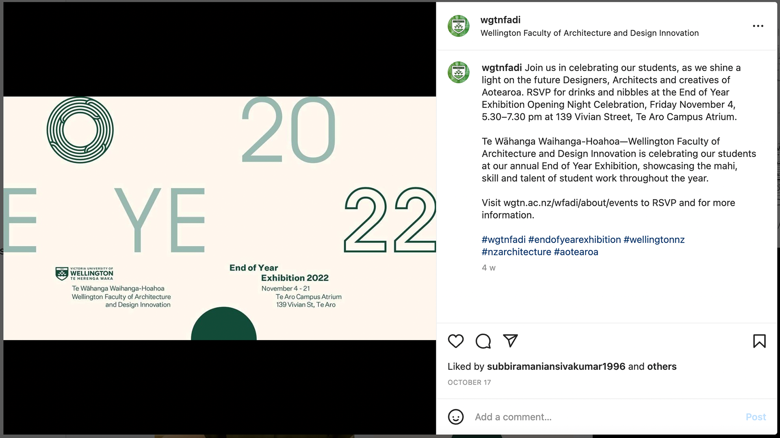Open the #nzarchitecture hashtag
780x438 pixels.
click(x=516, y=252)
